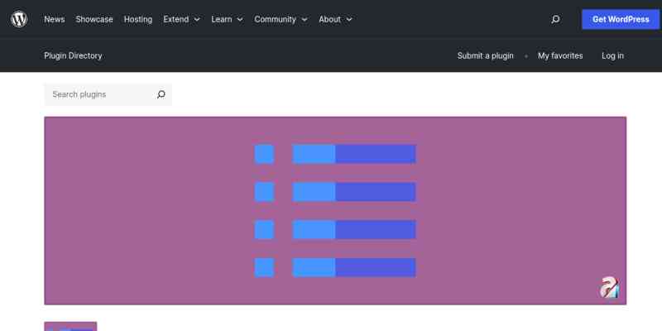Expand the Extend dropdown menu

181,19
